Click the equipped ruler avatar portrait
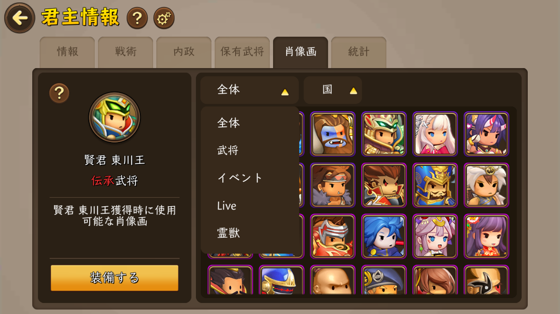 coord(115,117)
